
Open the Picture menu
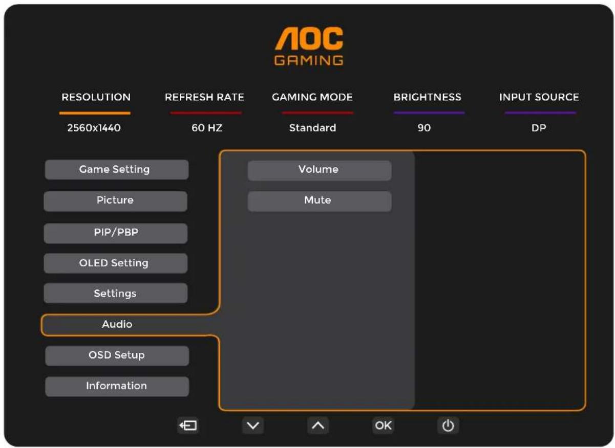click(x=115, y=201)
